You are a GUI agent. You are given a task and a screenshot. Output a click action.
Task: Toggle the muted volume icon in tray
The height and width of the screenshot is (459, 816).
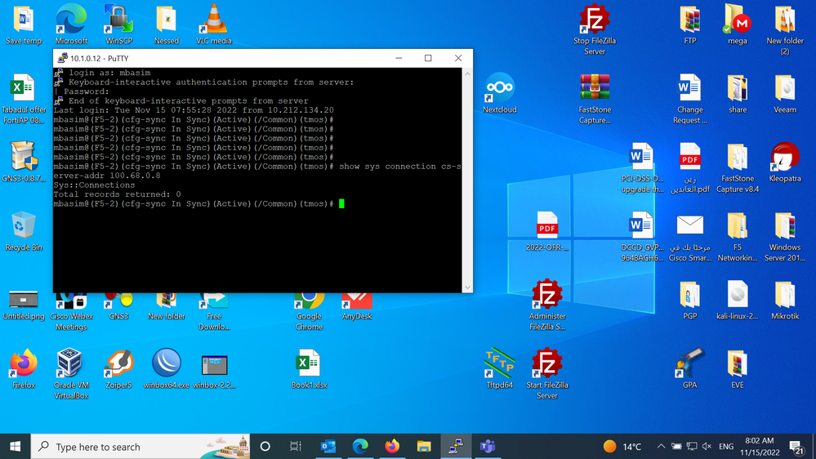coord(707,447)
